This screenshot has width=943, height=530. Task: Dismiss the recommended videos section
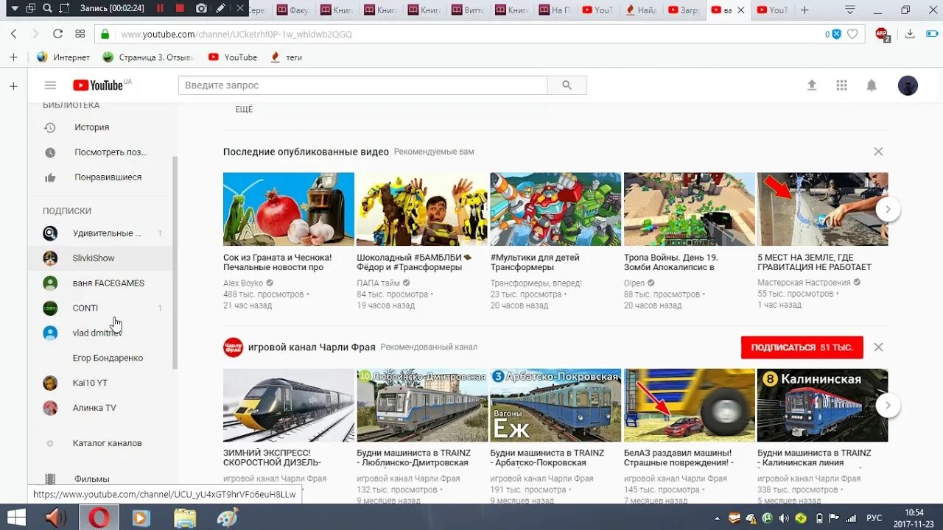point(878,152)
